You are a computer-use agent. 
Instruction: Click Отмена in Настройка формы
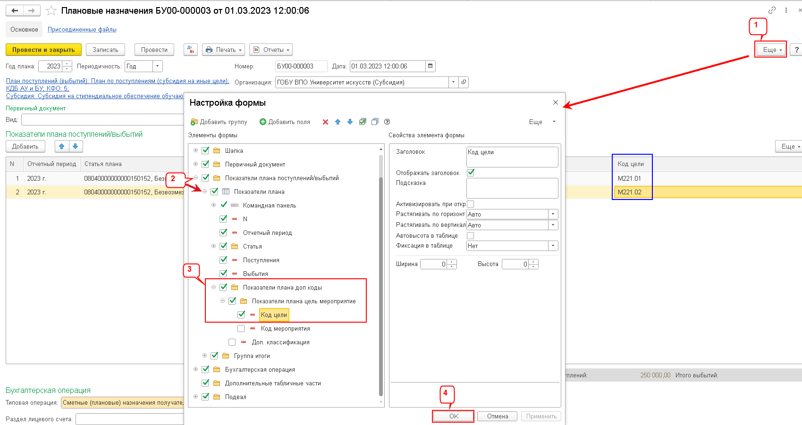pos(498,416)
